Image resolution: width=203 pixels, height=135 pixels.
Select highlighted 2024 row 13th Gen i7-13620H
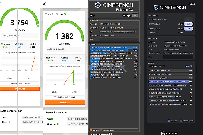(x=170, y=82)
